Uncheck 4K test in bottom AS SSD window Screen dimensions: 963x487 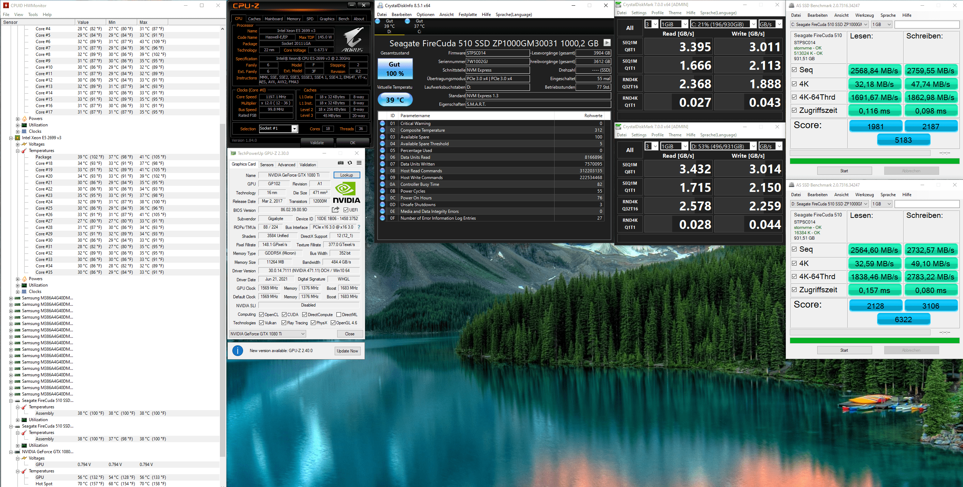tap(794, 263)
